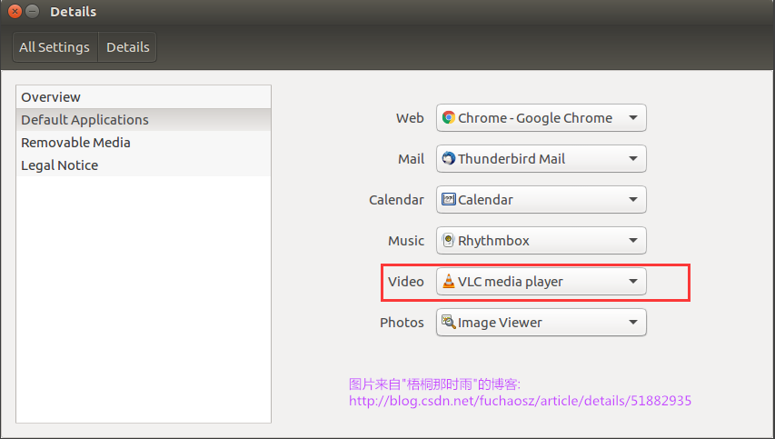Open the Removable Media section
This screenshot has width=775, height=439.
point(75,143)
